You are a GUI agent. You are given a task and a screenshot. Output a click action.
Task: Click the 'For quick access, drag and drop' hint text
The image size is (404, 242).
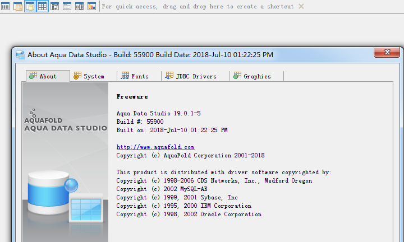click(x=198, y=6)
